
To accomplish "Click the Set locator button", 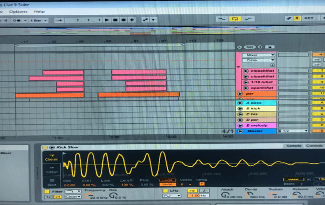I will click(249, 47).
